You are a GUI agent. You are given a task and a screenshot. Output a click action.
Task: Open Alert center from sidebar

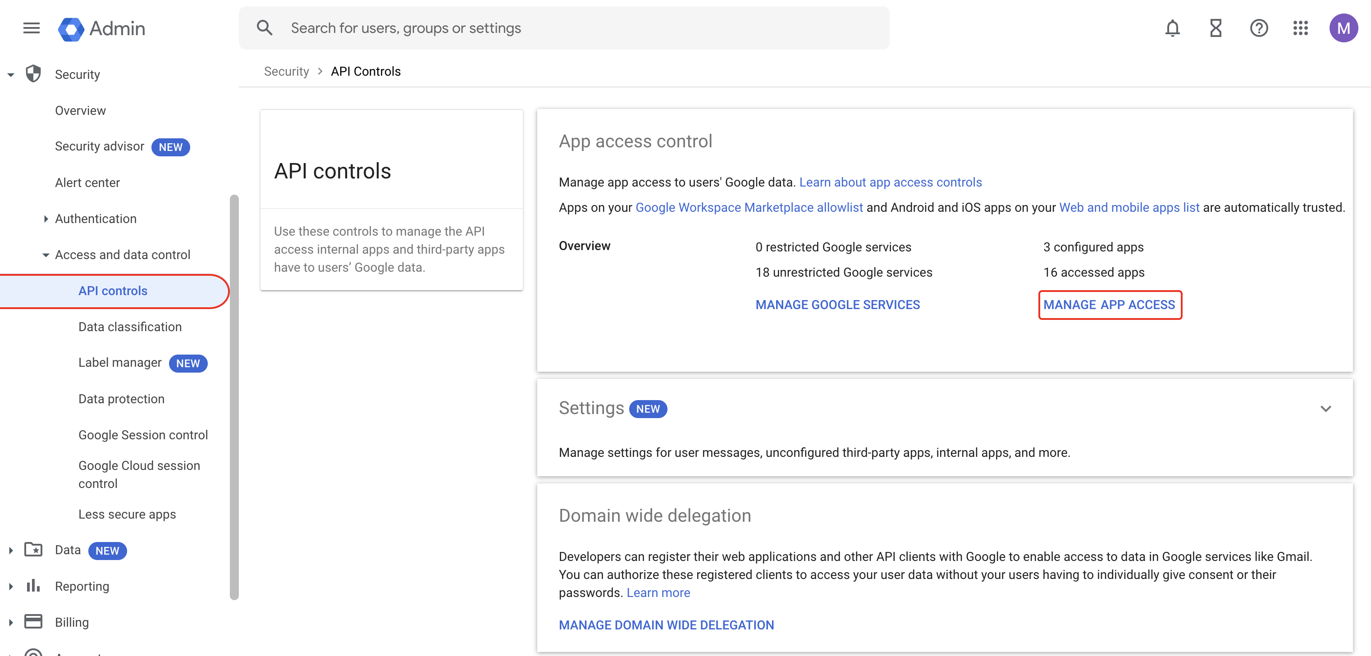(x=87, y=182)
